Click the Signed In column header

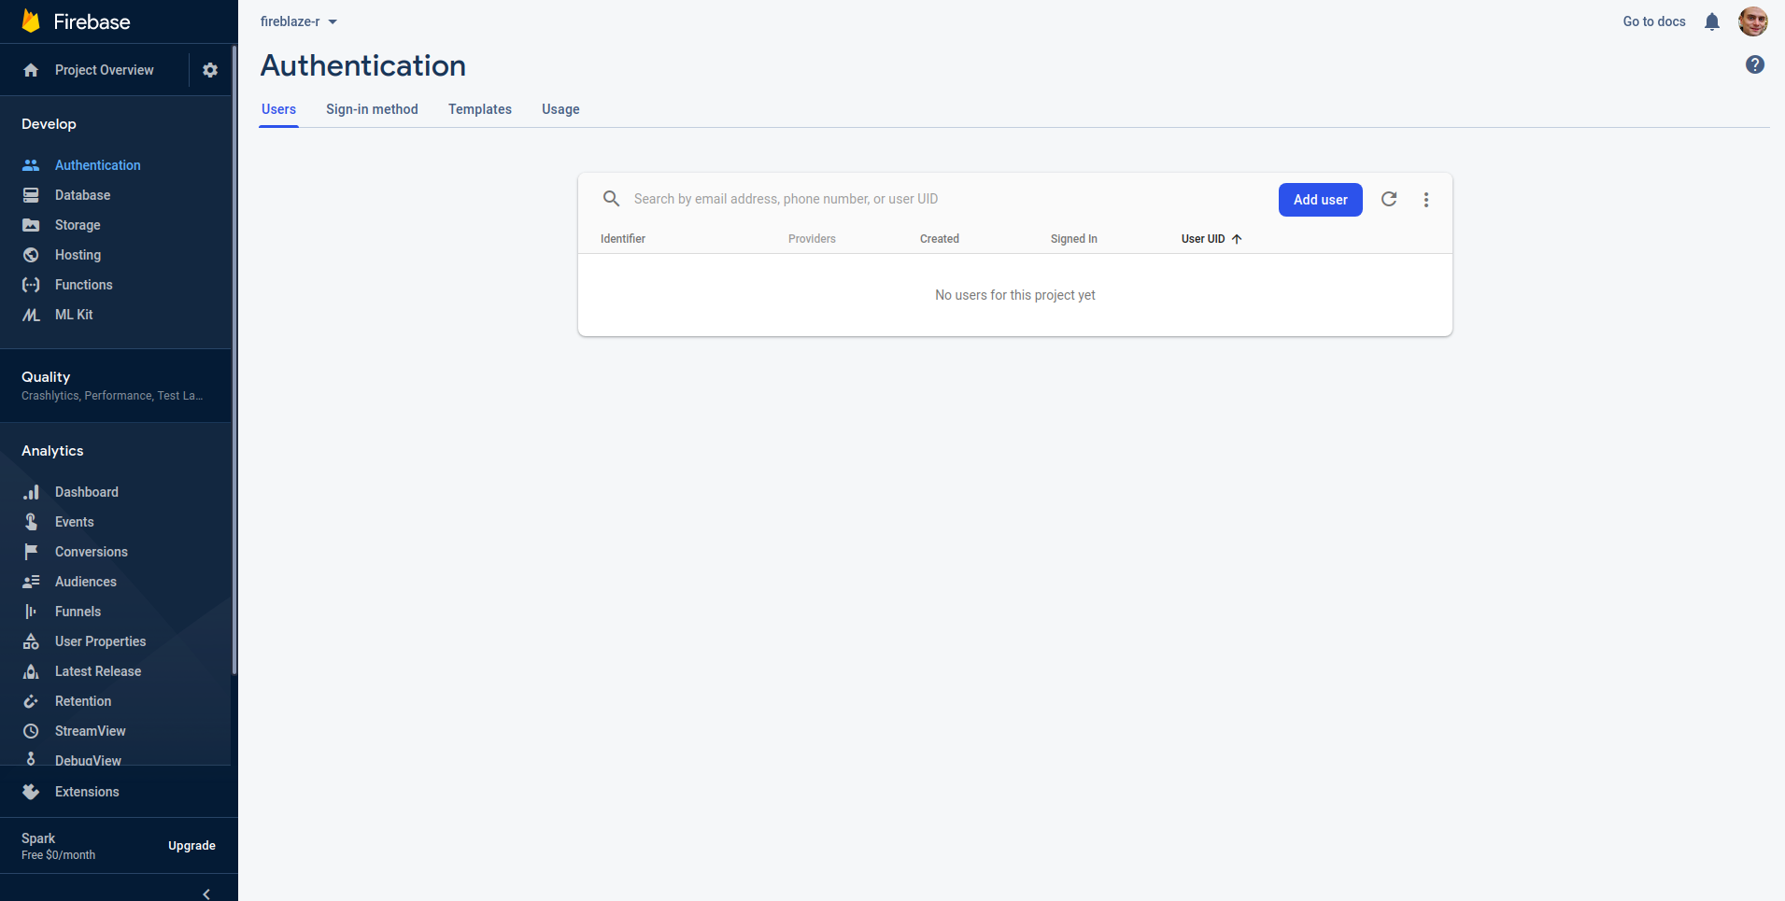click(x=1074, y=239)
